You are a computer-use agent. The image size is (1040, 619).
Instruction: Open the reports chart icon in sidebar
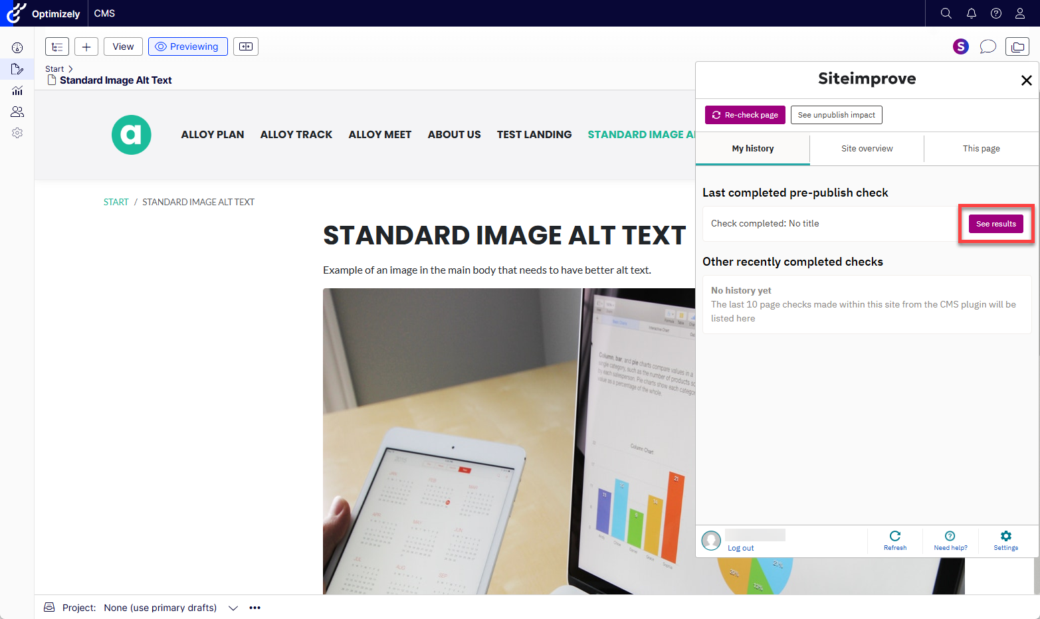click(17, 90)
